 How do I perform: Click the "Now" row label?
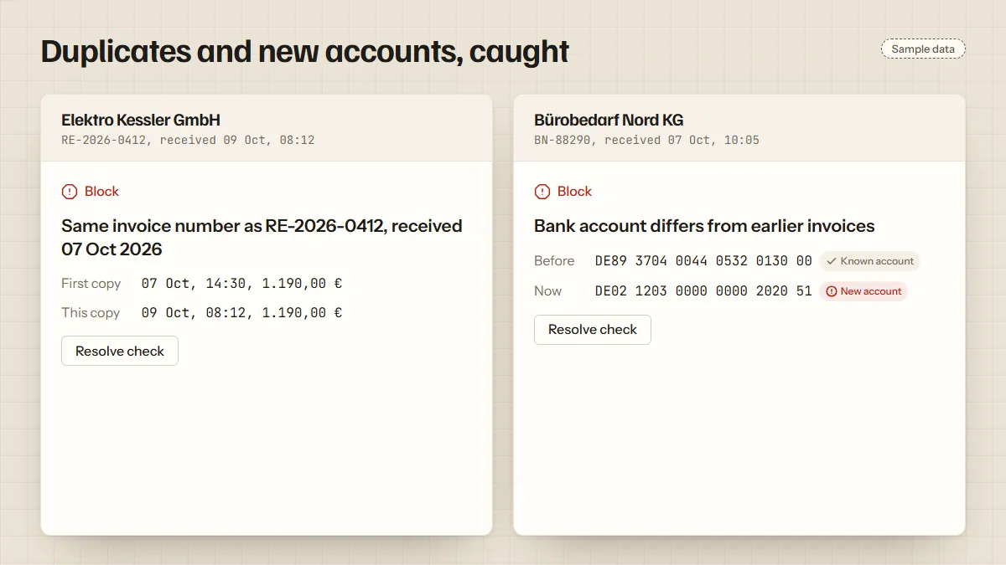tap(548, 291)
